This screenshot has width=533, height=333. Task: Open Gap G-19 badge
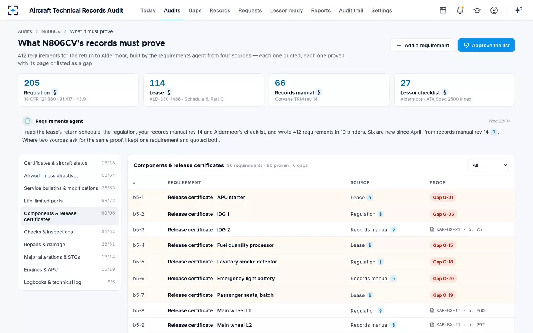[443, 295]
